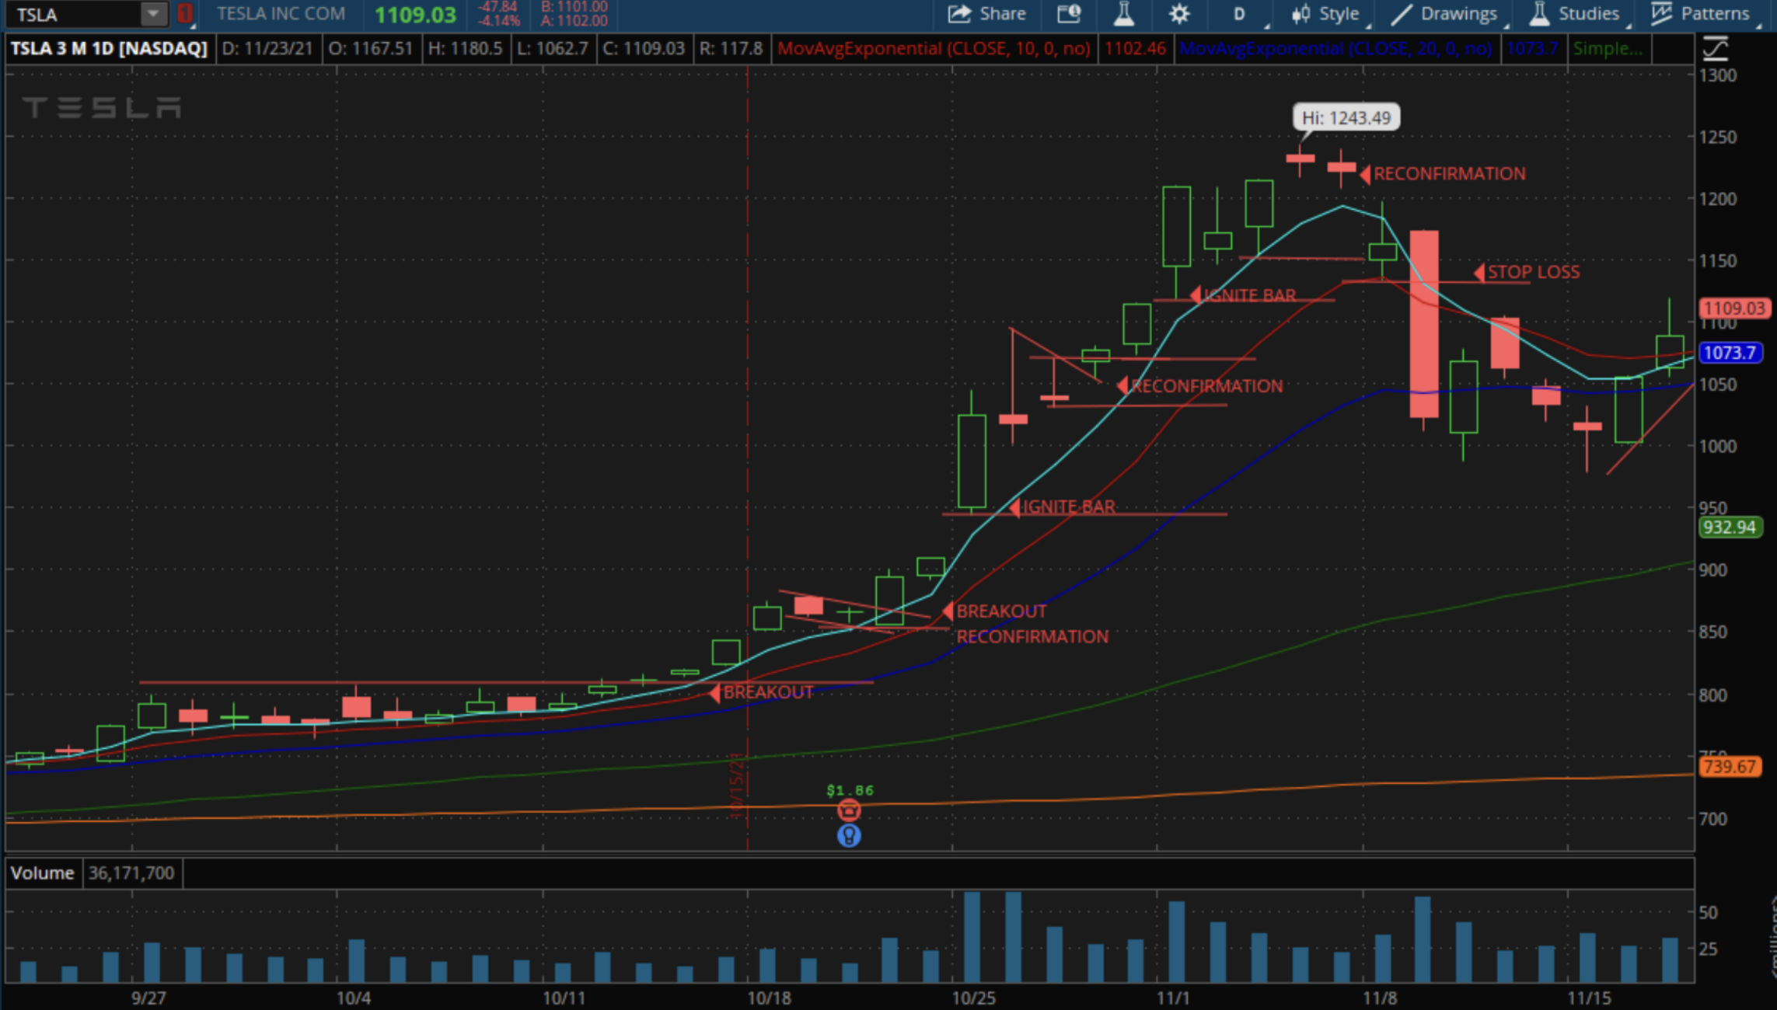The width and height of the screenshot is (1777, 1010).
Task: Click the 10/25 date on time axis
Action: click(973, 998)
